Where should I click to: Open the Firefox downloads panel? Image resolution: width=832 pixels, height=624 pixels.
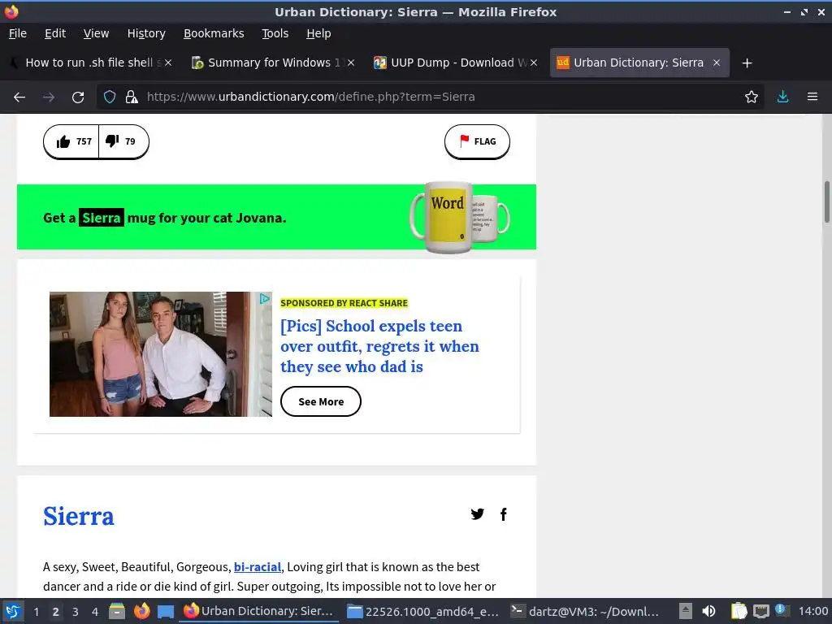pos(782,97)
